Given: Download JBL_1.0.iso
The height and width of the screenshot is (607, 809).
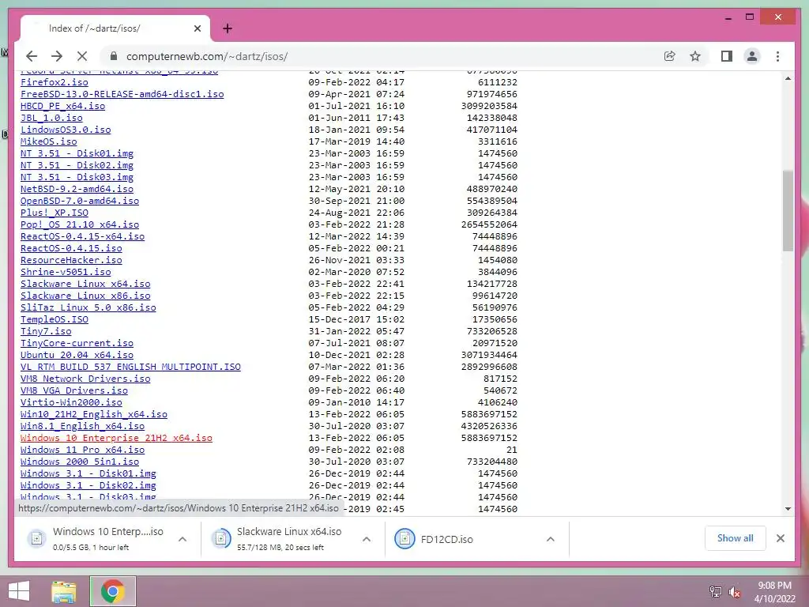Looking at the screenshot, I should (51, 118).
